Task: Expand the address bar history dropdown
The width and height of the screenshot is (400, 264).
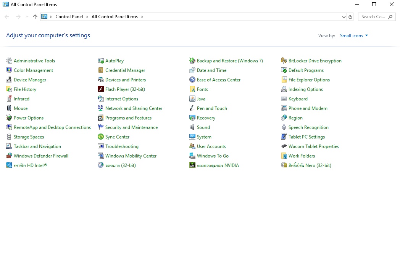Action: tap(344, 17)
